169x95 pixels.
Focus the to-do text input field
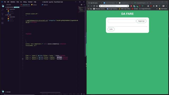(122, 21)
